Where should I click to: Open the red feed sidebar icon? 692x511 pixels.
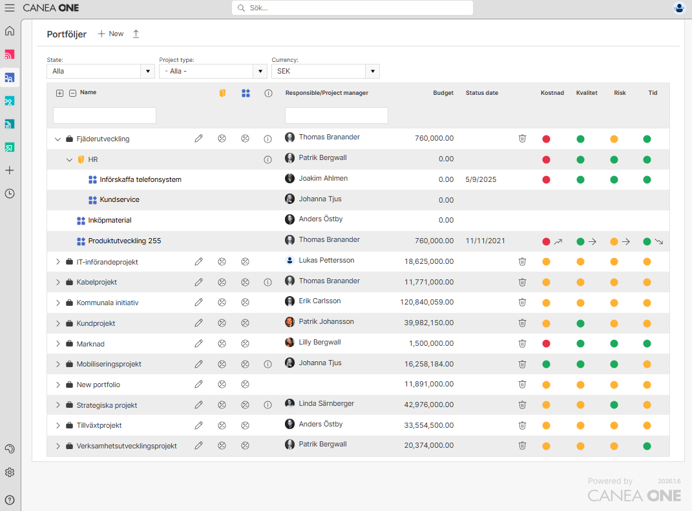10,55
